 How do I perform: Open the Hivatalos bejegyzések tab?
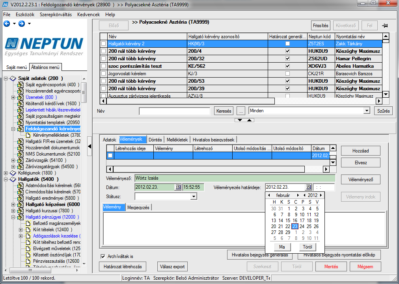pyautogui.click(x=213, y=140)
